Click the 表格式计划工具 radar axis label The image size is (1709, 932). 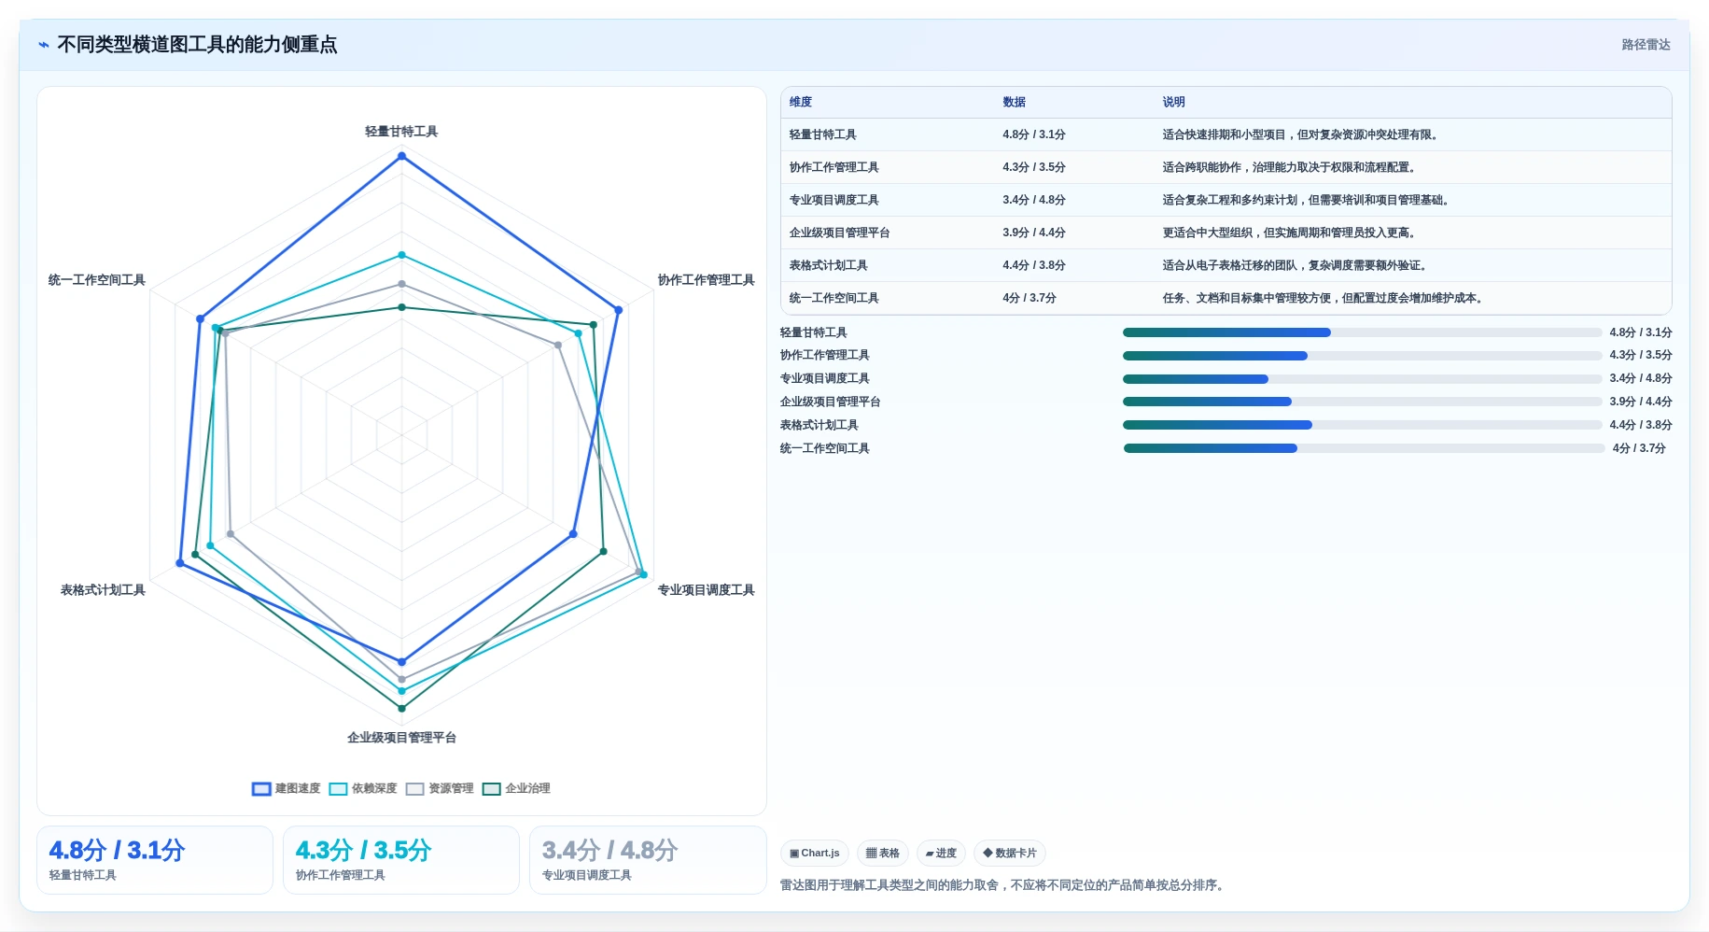pos(103,590)
